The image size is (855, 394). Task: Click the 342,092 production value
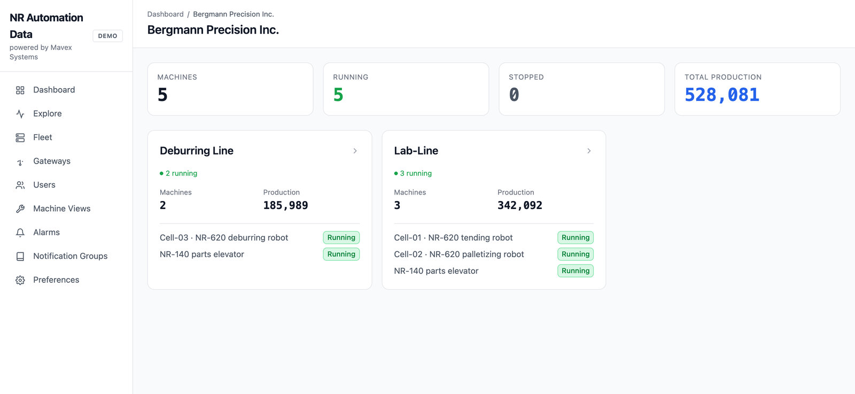pos(520,205)
